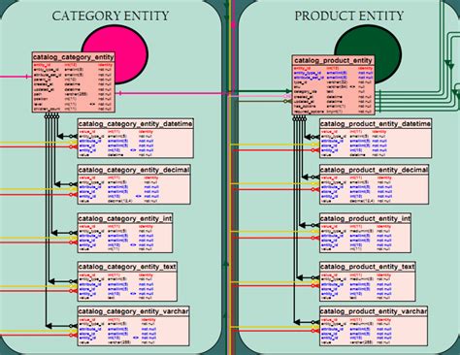Image resolution: width=460 pixels, height=355 pixels.
Task: Click parent_id row in catalog_category_entity
Action: (x=74, y=80)
